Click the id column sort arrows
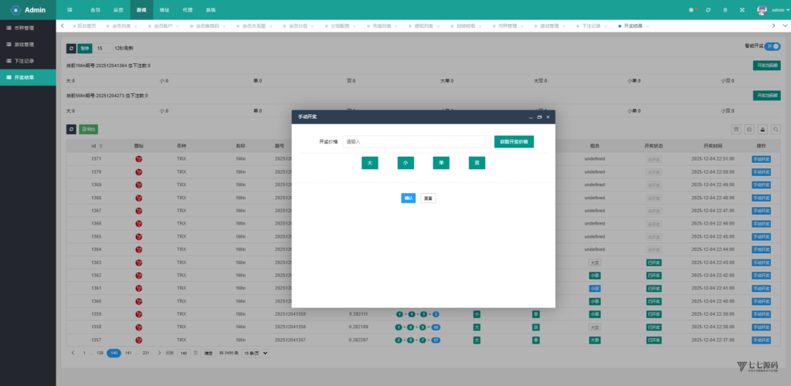 click(101, 146)
